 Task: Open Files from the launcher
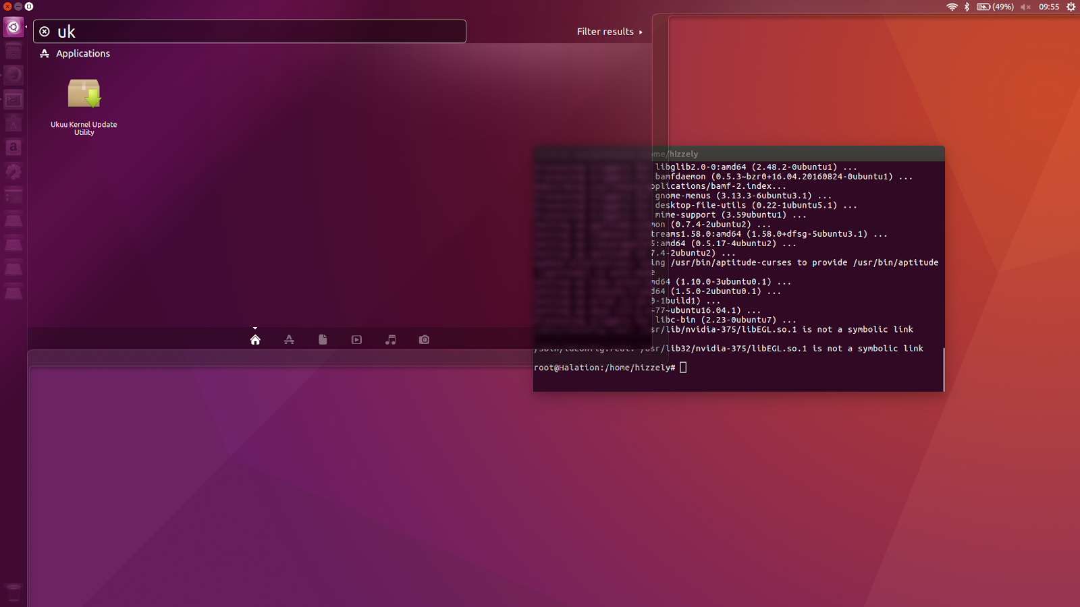tap(13, 51)
